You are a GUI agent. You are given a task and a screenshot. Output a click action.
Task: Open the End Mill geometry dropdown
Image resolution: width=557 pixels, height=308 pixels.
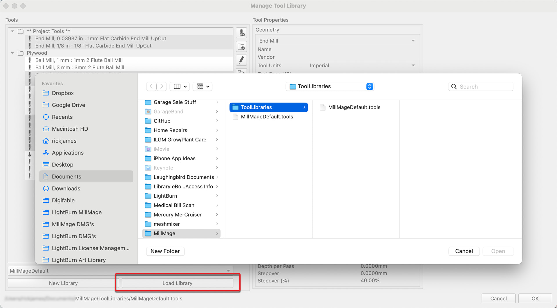click(337, 41)
